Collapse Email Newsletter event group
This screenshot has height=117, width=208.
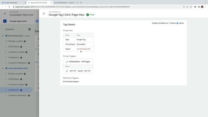[3, 36]
